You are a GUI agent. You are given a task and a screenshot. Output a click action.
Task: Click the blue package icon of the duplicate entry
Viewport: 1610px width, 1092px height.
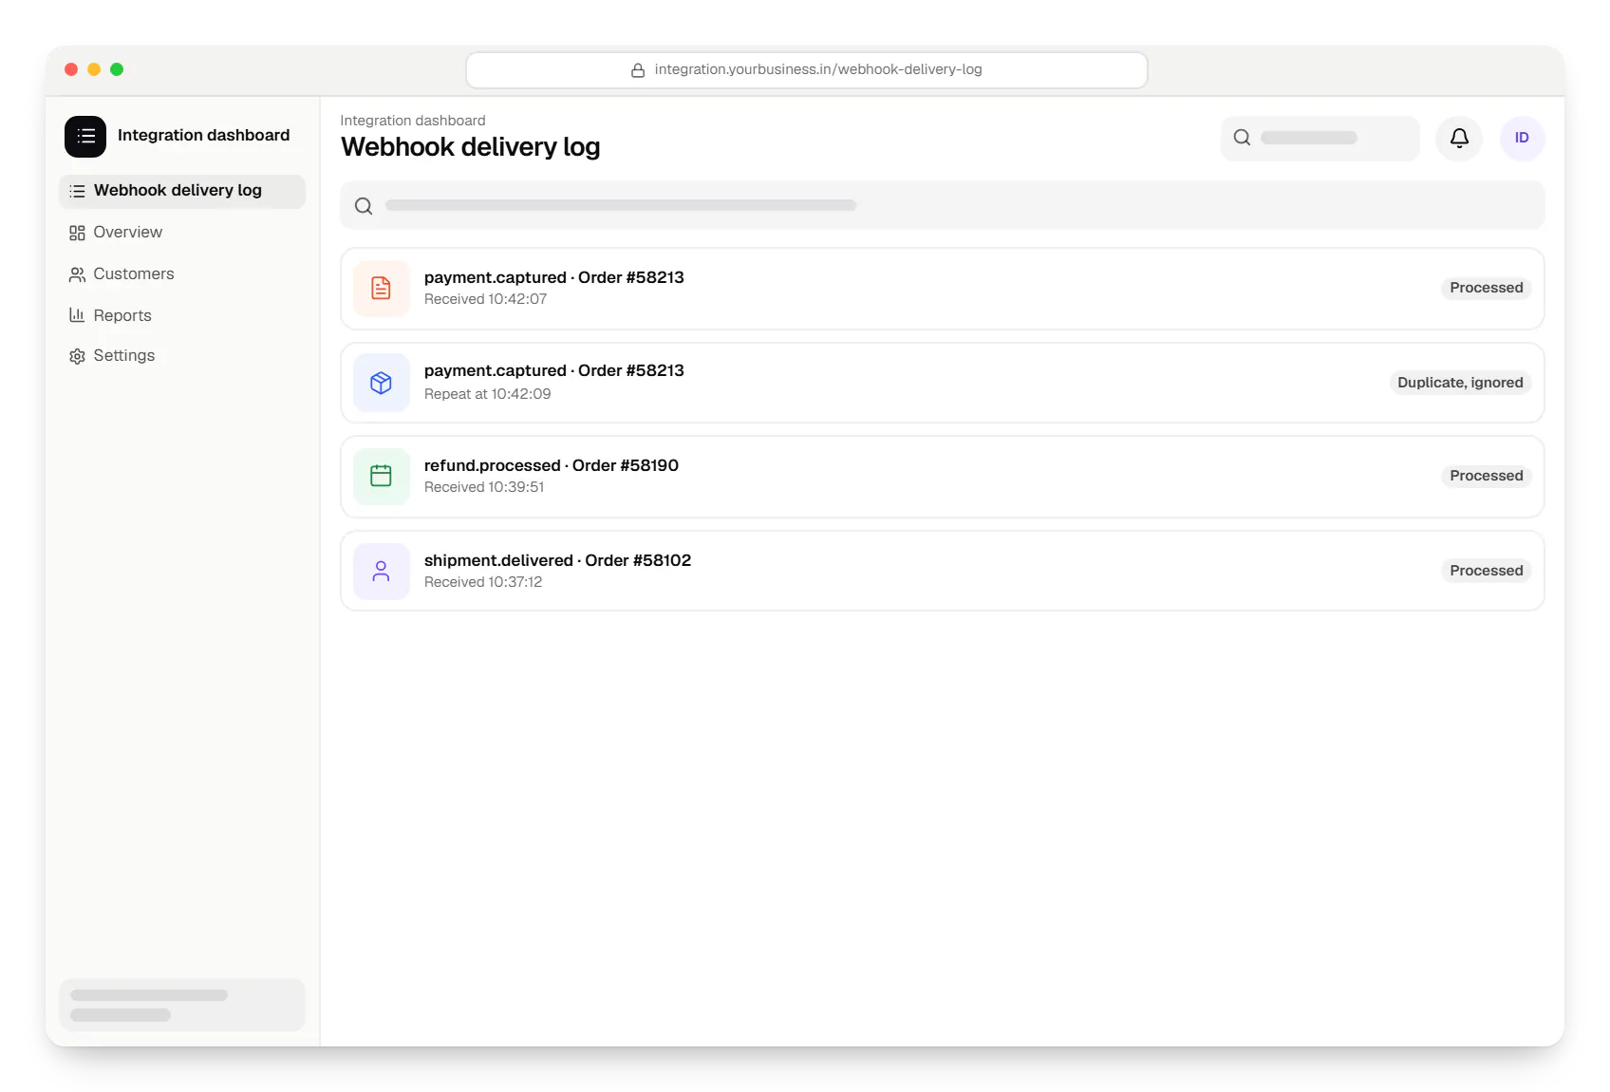click(382, 383)
